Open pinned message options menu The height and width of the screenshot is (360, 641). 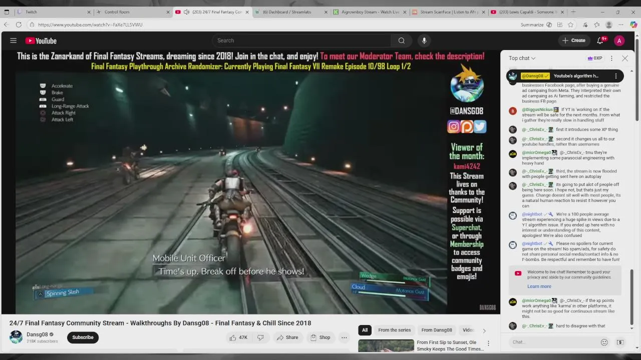pos(616,76)
